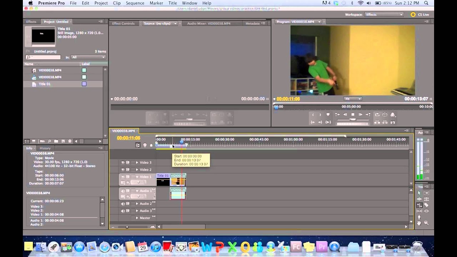Select the Track Select tool
The width and height of the screenshot is (457, 257).
426,193
